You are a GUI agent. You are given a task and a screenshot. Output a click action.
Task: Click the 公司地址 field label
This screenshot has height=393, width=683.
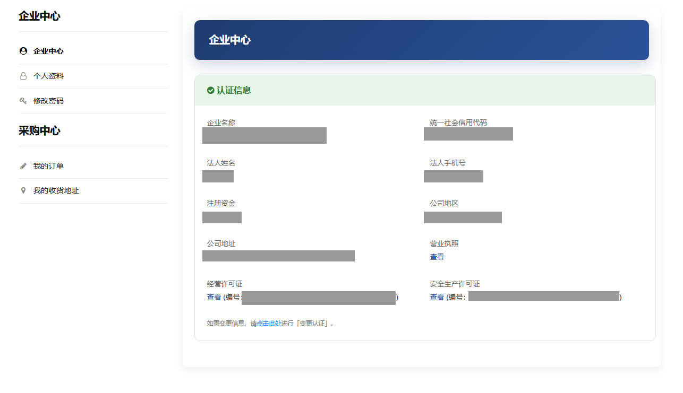pos(221,243)
